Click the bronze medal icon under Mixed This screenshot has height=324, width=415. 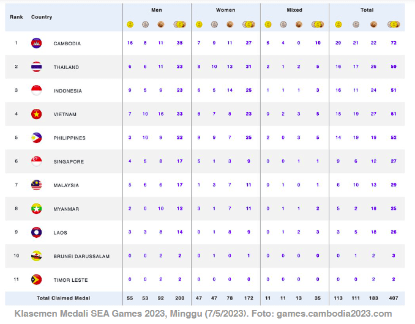coord(298,24)
